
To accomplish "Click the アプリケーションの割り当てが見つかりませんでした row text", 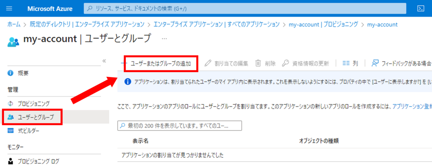I will click(172, 155).
